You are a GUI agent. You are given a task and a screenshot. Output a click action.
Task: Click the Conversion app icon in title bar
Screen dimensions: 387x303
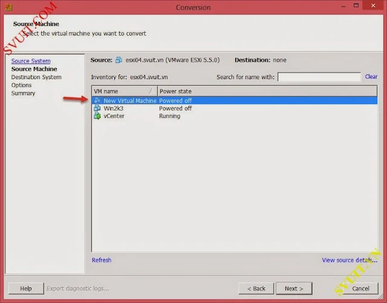(x=9, y=7)
